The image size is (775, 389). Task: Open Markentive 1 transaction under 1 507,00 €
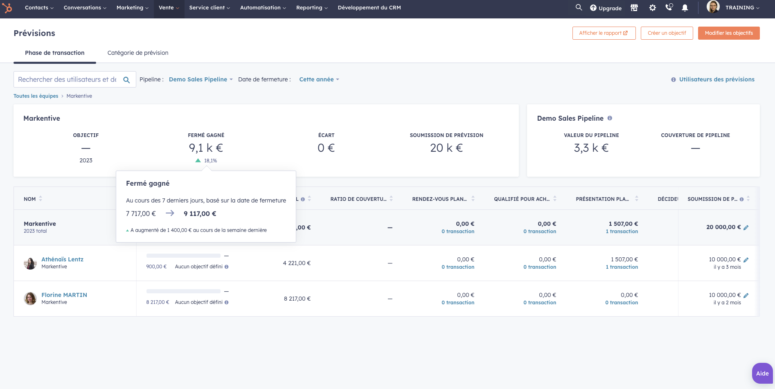(622, 232)
